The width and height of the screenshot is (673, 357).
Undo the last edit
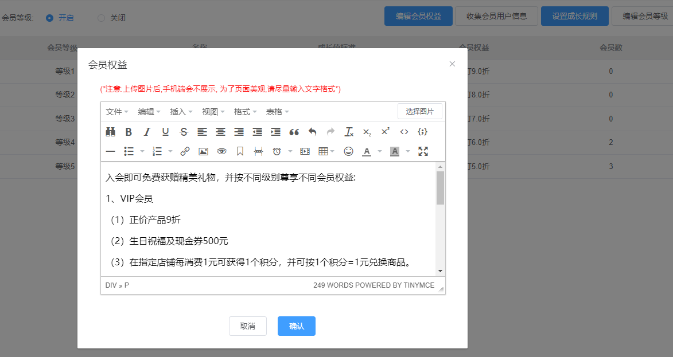point(312,132)
